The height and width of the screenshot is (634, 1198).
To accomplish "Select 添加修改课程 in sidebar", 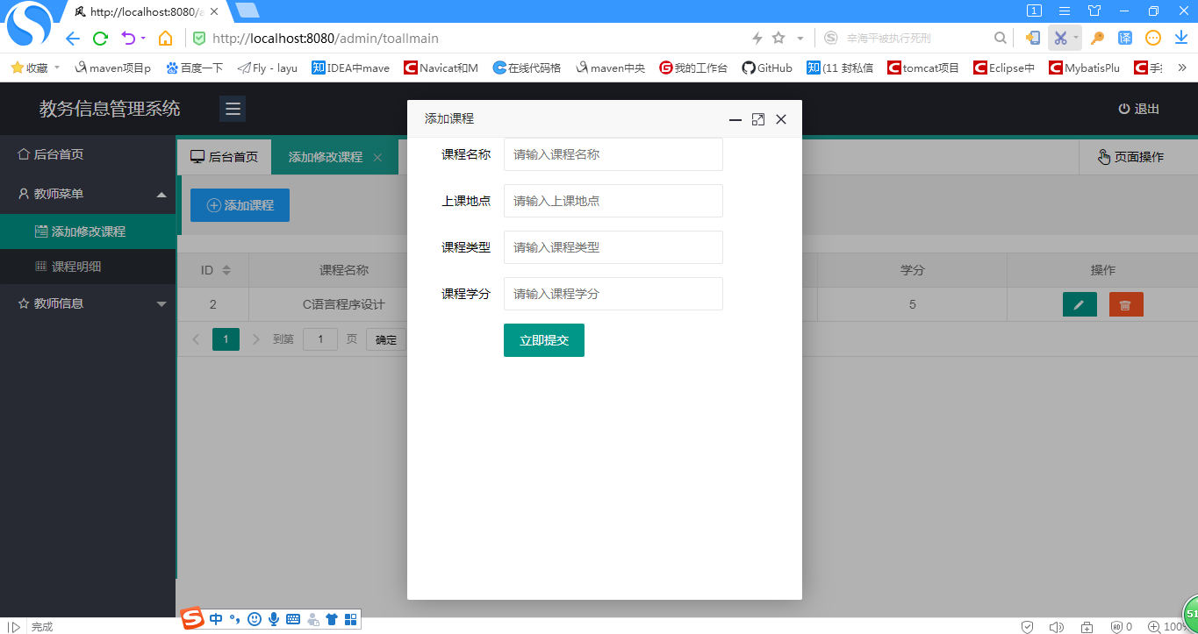I will click(x=88, y=232).
